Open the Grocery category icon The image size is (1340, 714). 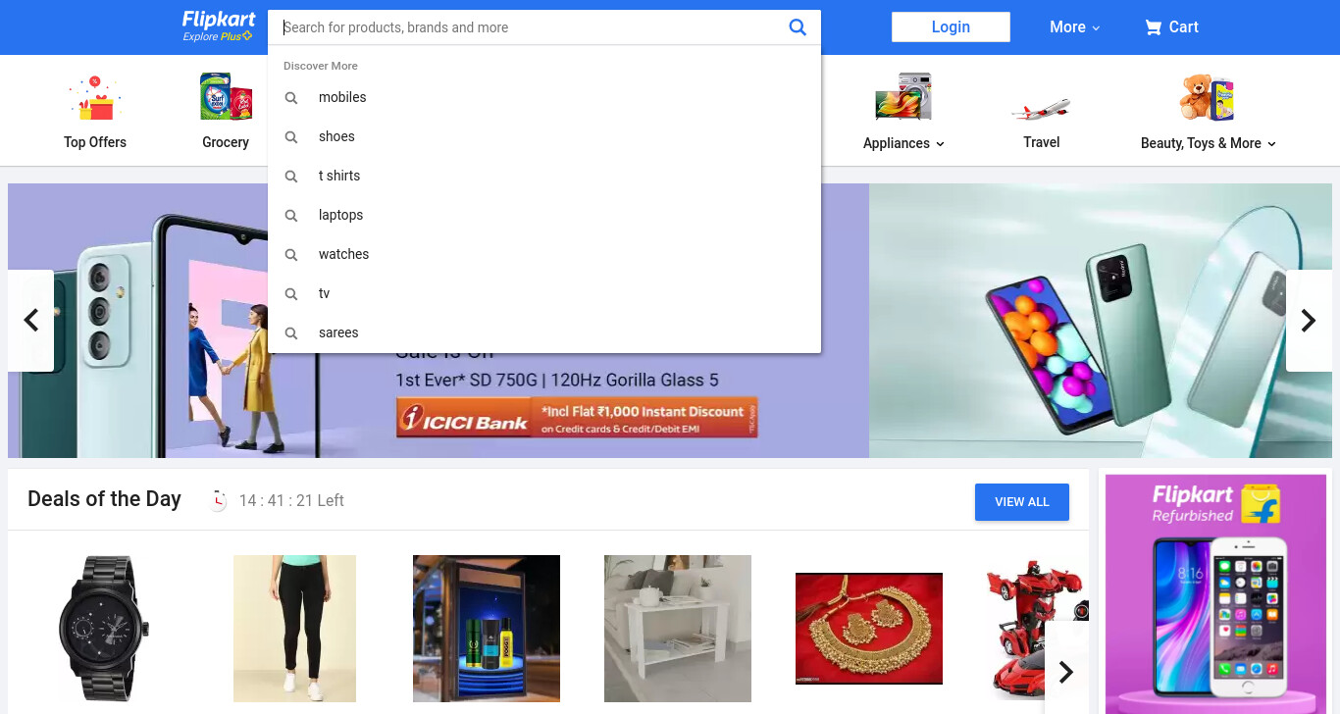[x=226, y=96]
